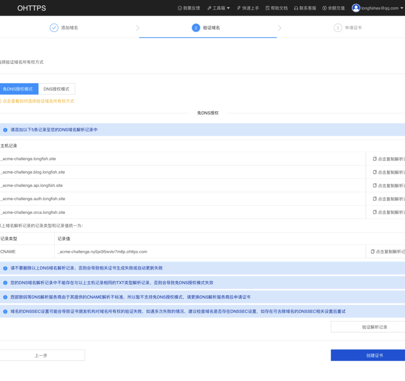Image resolution: width=405 pixels, height=381 pixels.
Task: Open the 工具箱 toolbox dropdown
Action: coord(218,8)
